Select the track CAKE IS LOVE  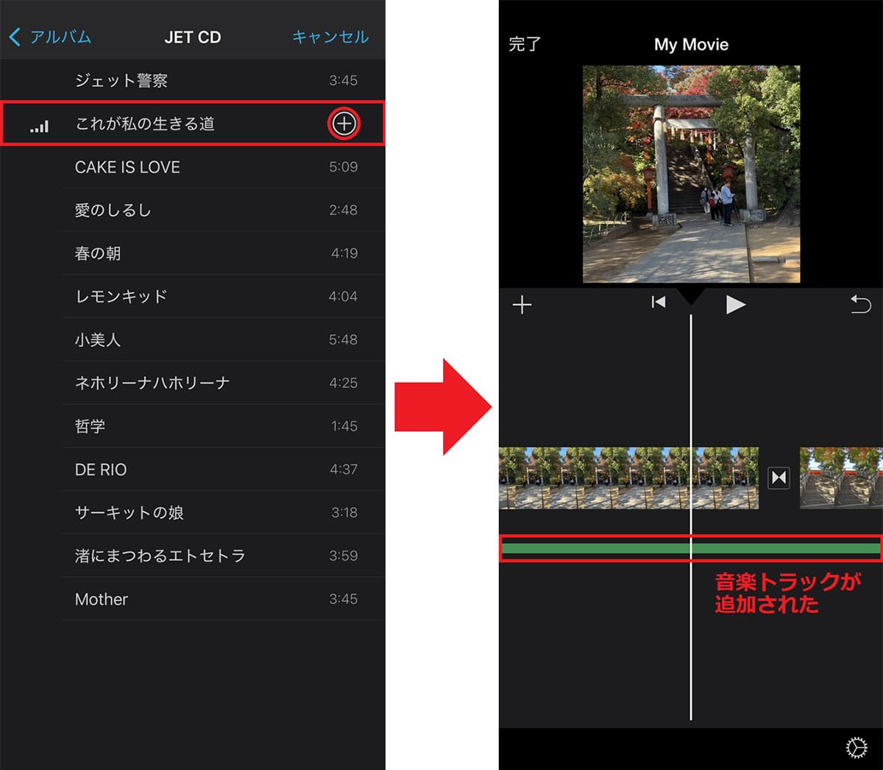click(x=127, y=167)
